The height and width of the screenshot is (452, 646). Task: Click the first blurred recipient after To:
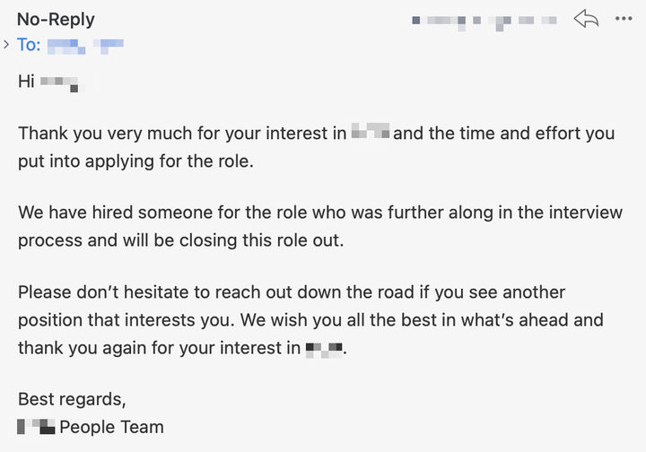(x=66, y=46)
